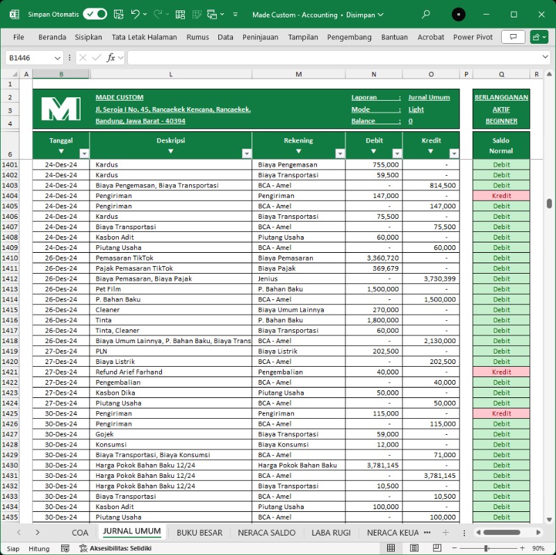Viewport: 556px width, 555px height.
Task: Click the macro recording icon in status bar
Action: click(x=65, y=548)
